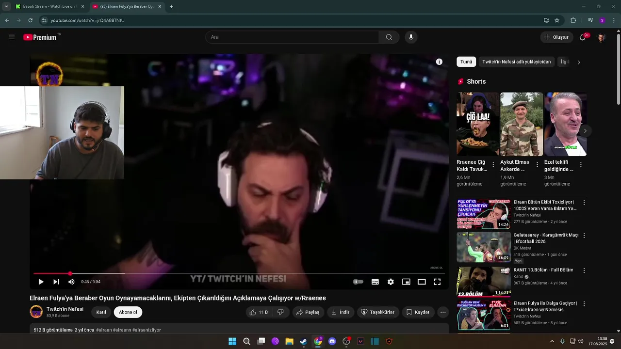Click the #elraen hashtag link

[104, 330]
